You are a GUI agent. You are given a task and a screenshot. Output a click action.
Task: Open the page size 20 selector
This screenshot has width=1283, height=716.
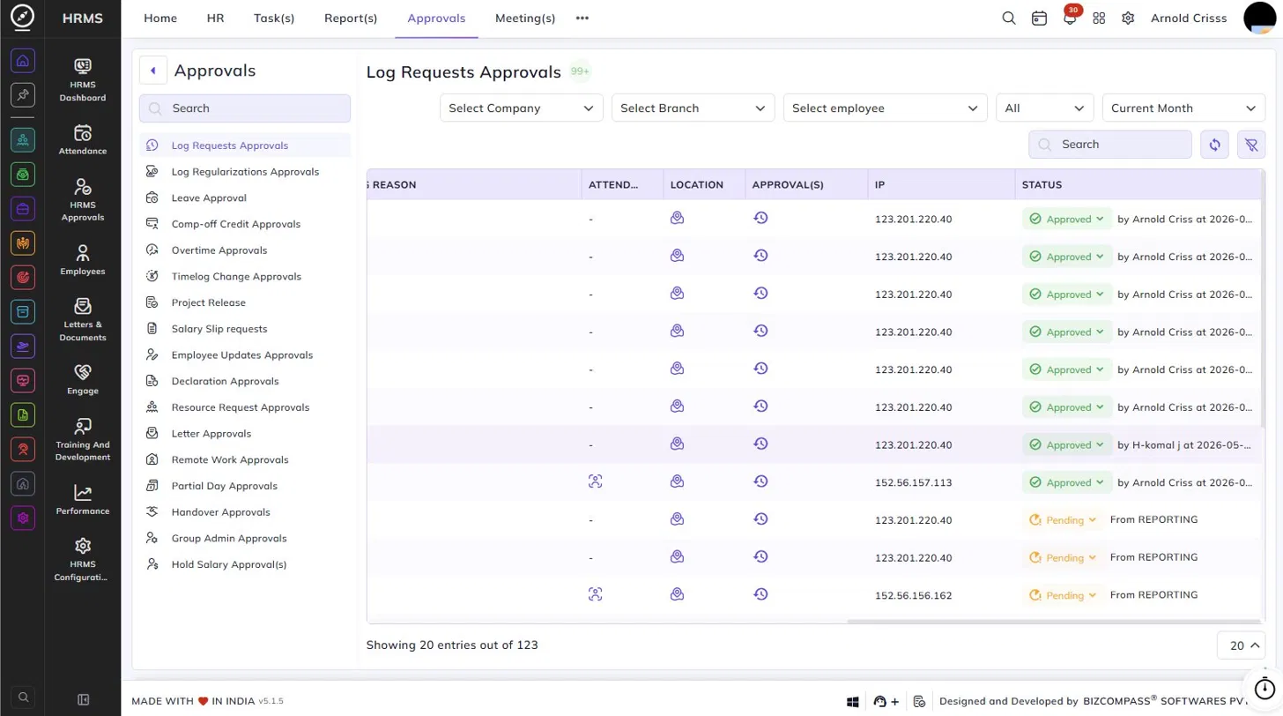click(1241, 645)
